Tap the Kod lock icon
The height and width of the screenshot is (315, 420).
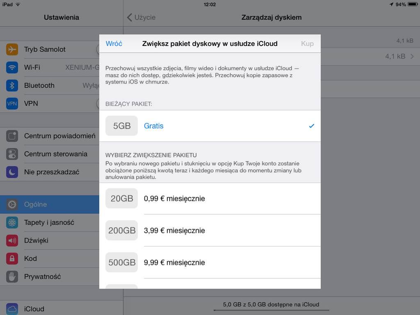[x=12, y=258]
